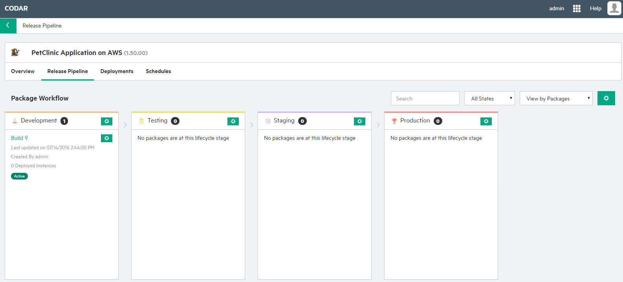Click the Testing stage title

(x=158, y=121)
